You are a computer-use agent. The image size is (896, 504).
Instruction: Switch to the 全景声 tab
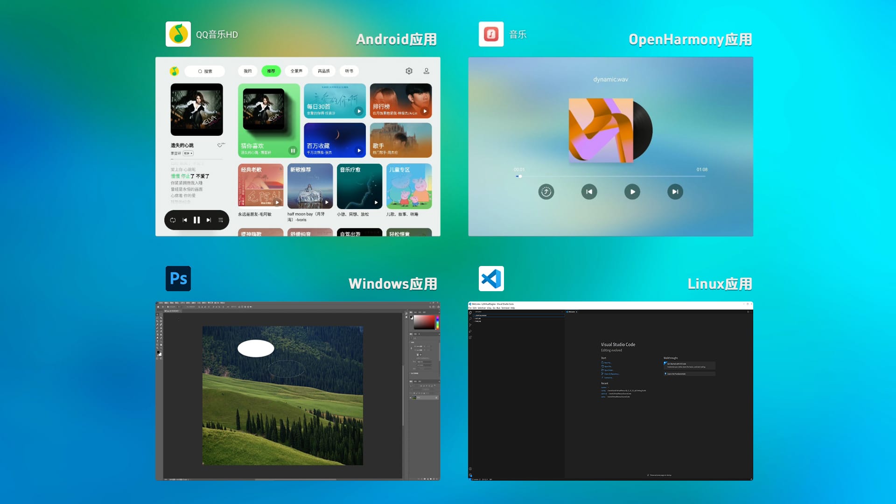point(296,71)
